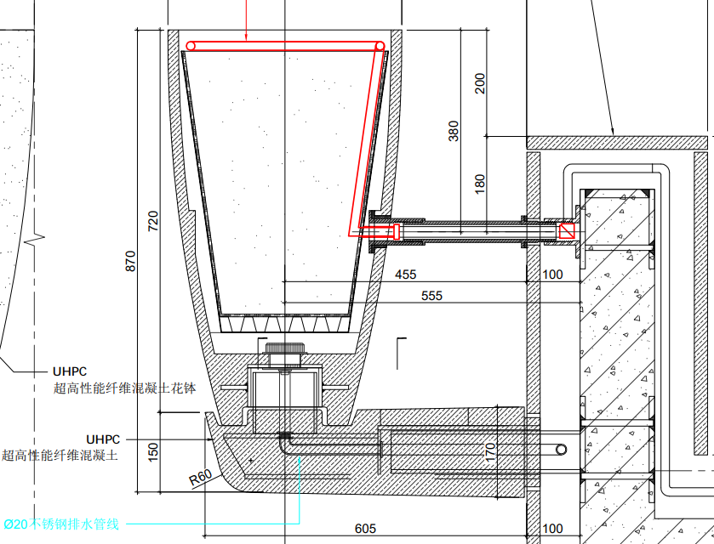Click the drain cap at the planter bottom

[x=284, y=350]
